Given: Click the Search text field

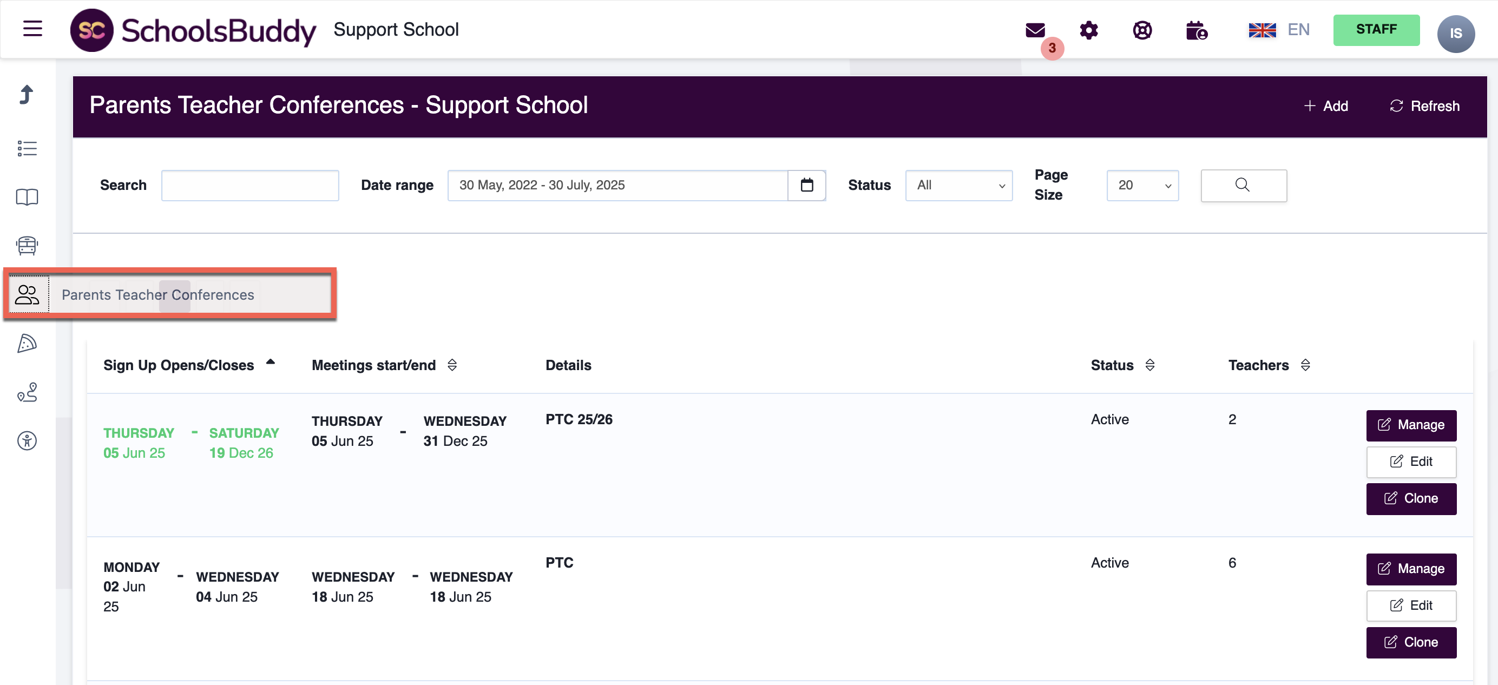Looking at the screenshot, I should (249, 185).
